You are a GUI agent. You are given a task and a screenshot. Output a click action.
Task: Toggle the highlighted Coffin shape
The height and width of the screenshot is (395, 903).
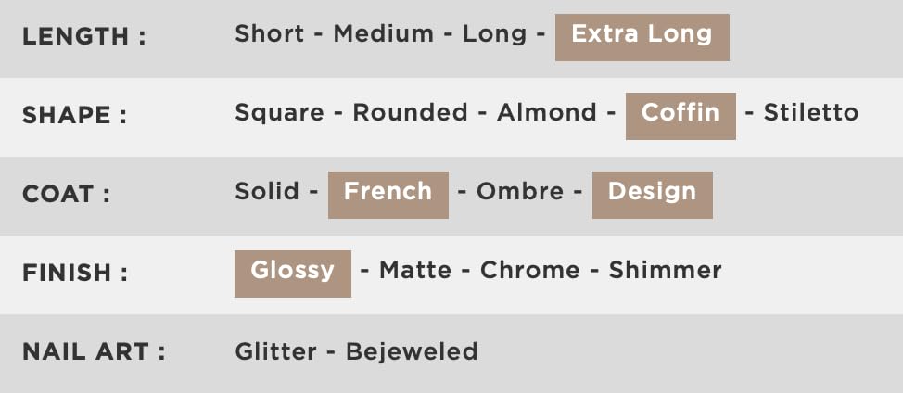pos(680,116)
